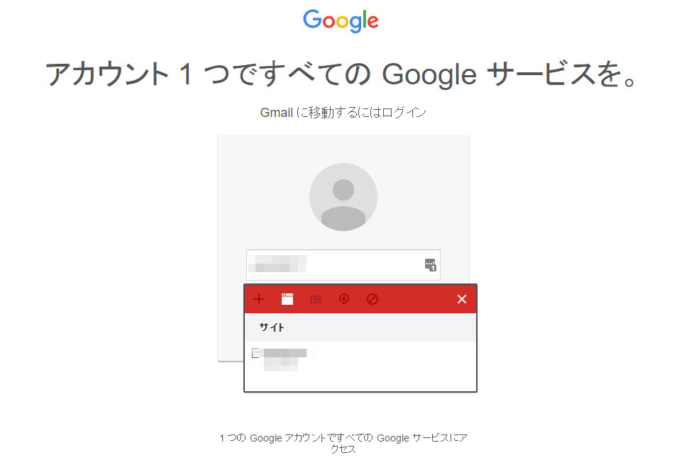This screenshot has width=689, height=460.
Task: Click the LastPass icon in the email field
Action: [x=430, y=265]
